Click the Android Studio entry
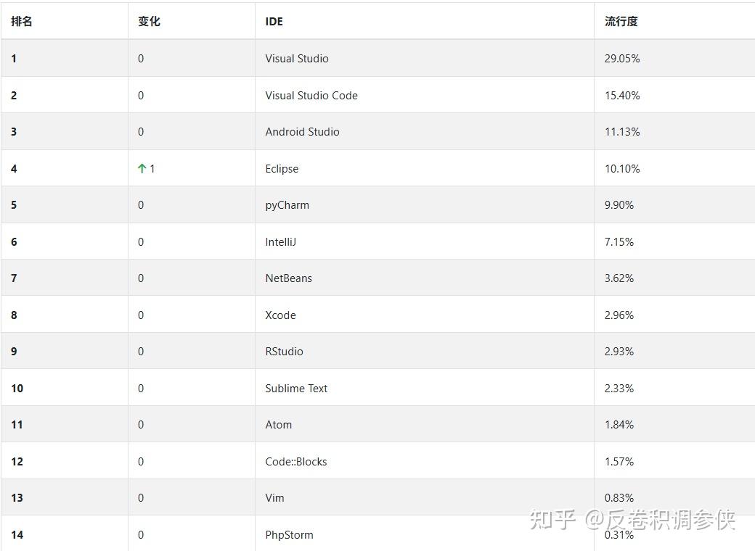The height and width of the screenshot is (551, 755). [x=302, y=132]
